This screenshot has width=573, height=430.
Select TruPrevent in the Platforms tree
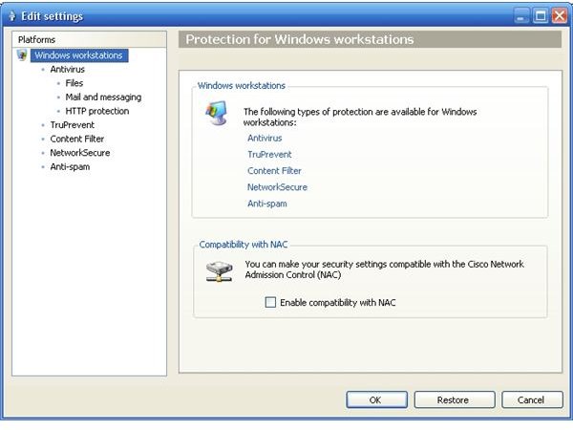[73, 124]
